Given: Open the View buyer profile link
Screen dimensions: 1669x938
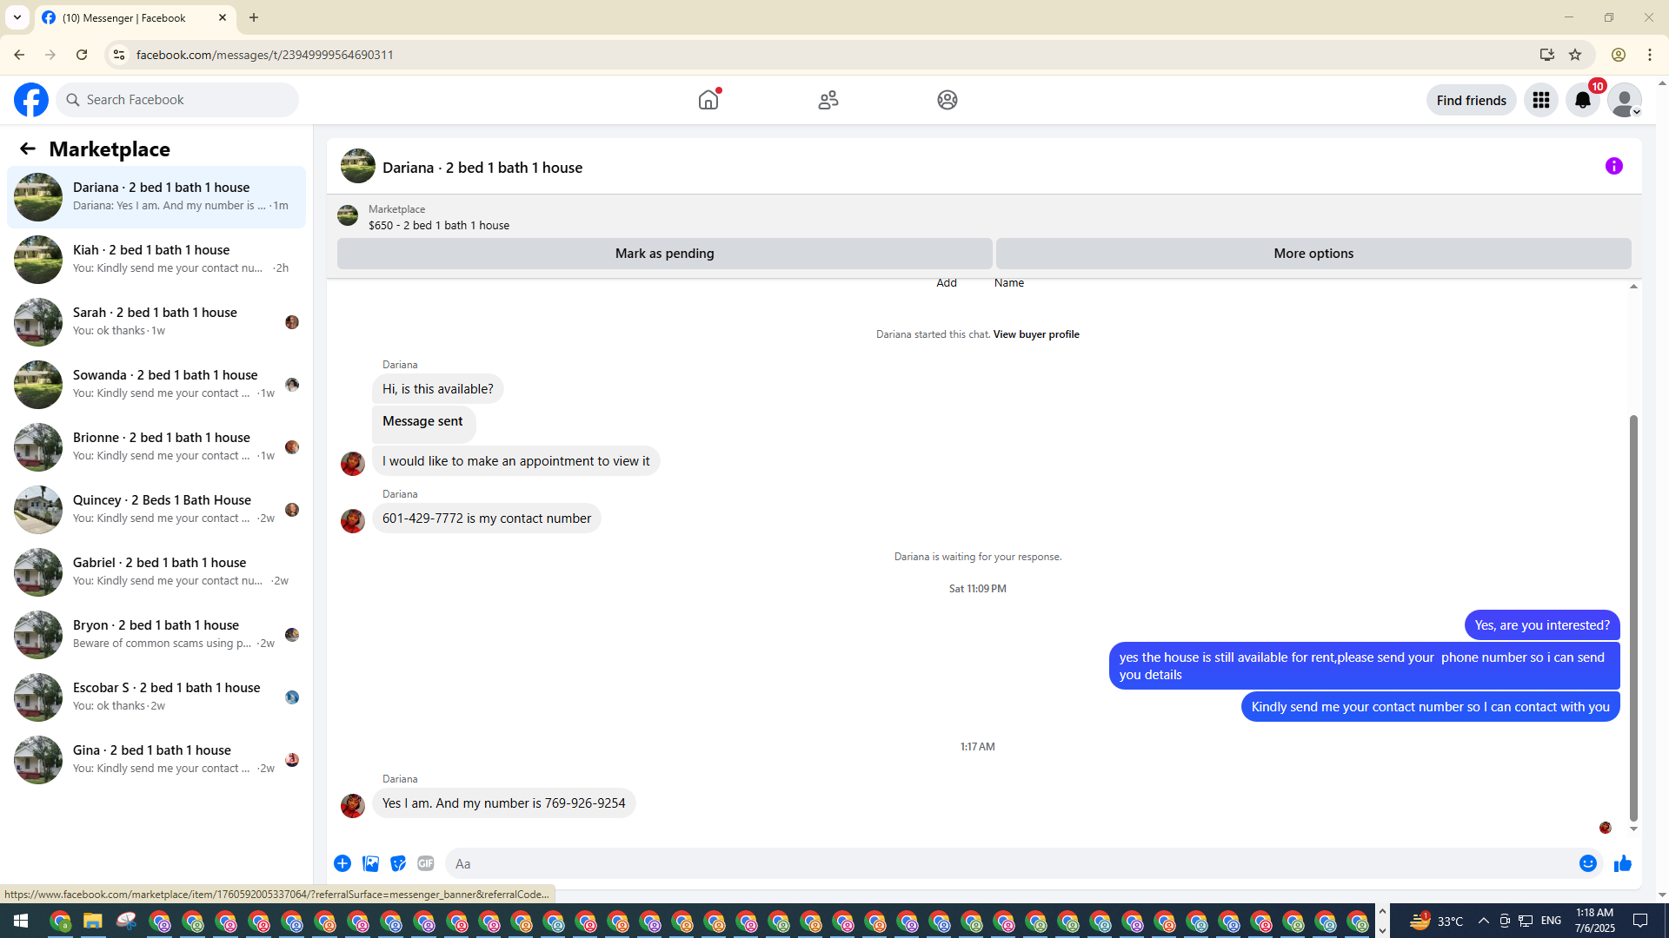Looking at the screenshot, I should point(1035,334).
